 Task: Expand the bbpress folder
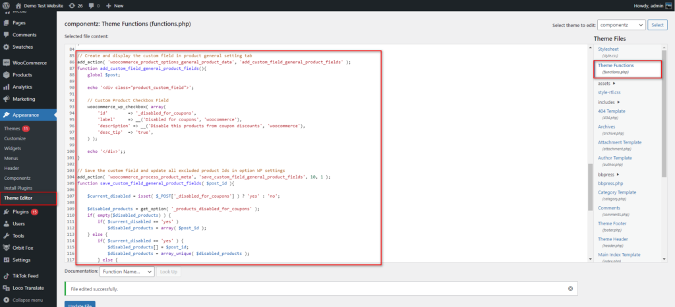608,174
